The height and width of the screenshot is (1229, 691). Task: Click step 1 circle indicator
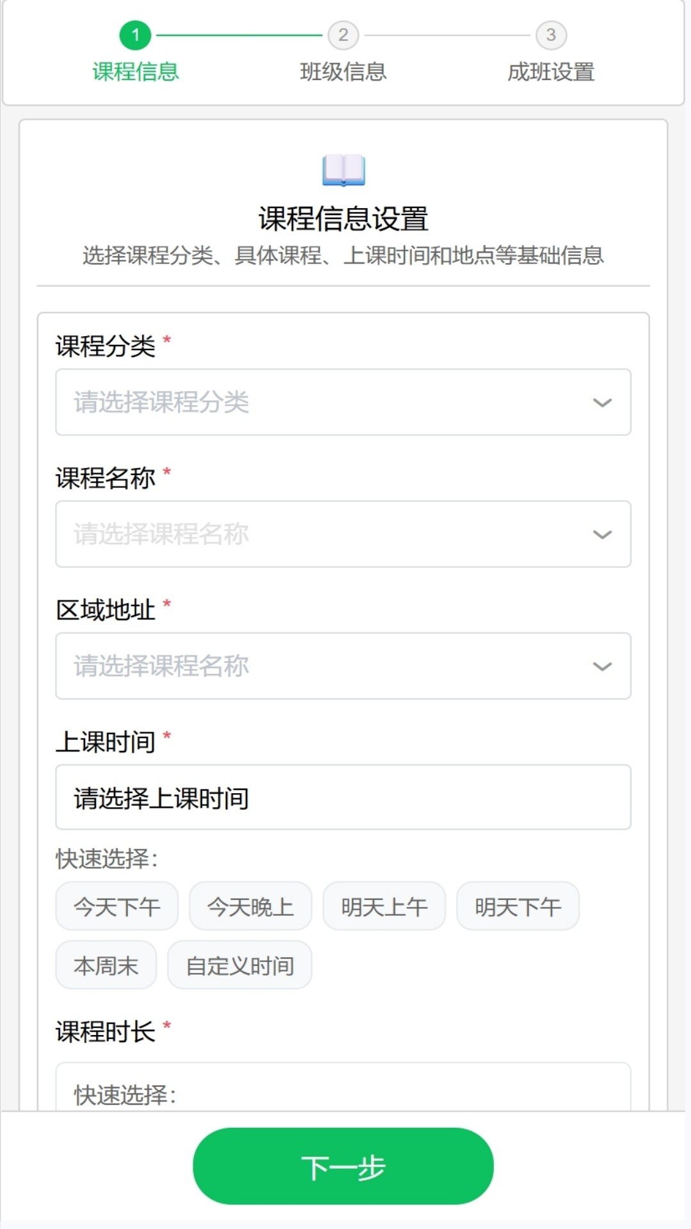point(137,36)
